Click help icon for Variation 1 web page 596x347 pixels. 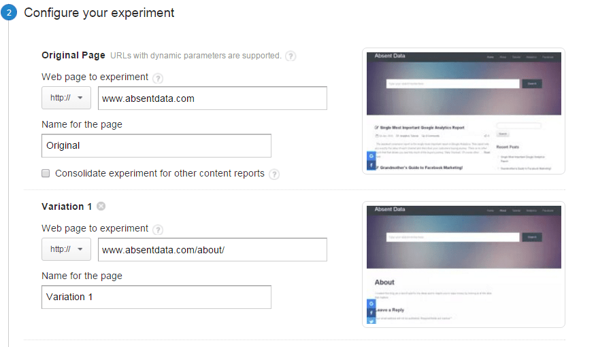click(158, 230)
